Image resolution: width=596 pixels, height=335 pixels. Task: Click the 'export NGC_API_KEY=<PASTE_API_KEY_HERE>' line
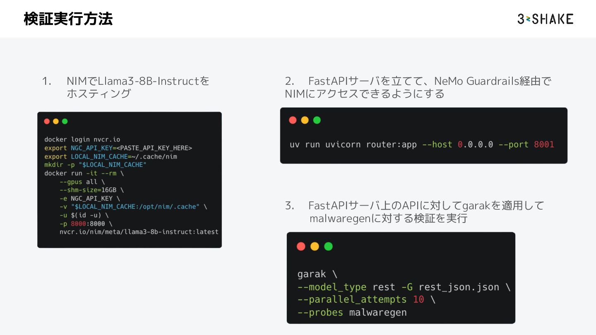point(118,148)
